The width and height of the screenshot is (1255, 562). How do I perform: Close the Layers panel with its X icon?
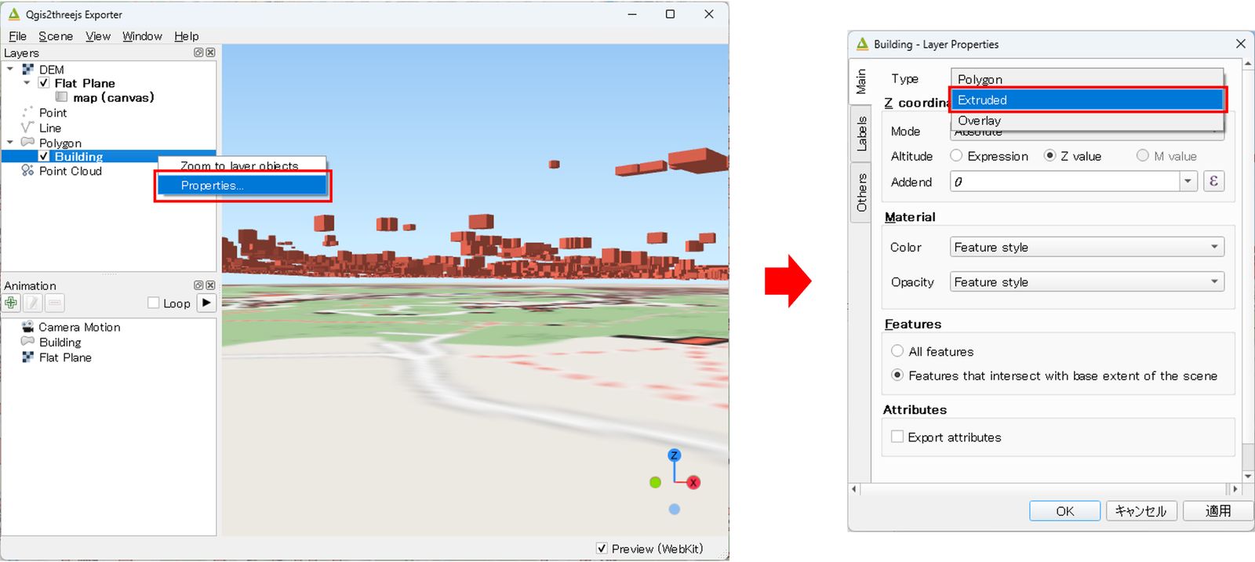pyautogui.click(x=210, y=53)
